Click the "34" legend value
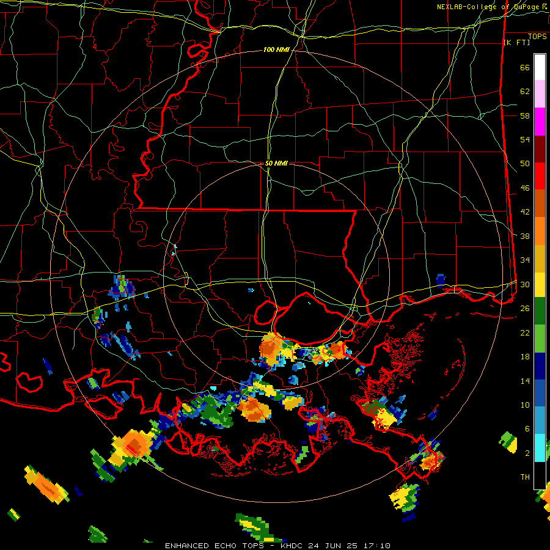550x550 pixels. click(525, 260)
